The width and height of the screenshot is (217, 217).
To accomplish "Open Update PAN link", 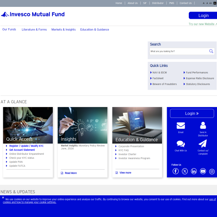I will click(x=16, y=162).
